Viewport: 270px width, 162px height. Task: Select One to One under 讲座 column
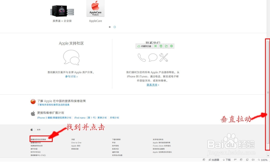point(76,143)
